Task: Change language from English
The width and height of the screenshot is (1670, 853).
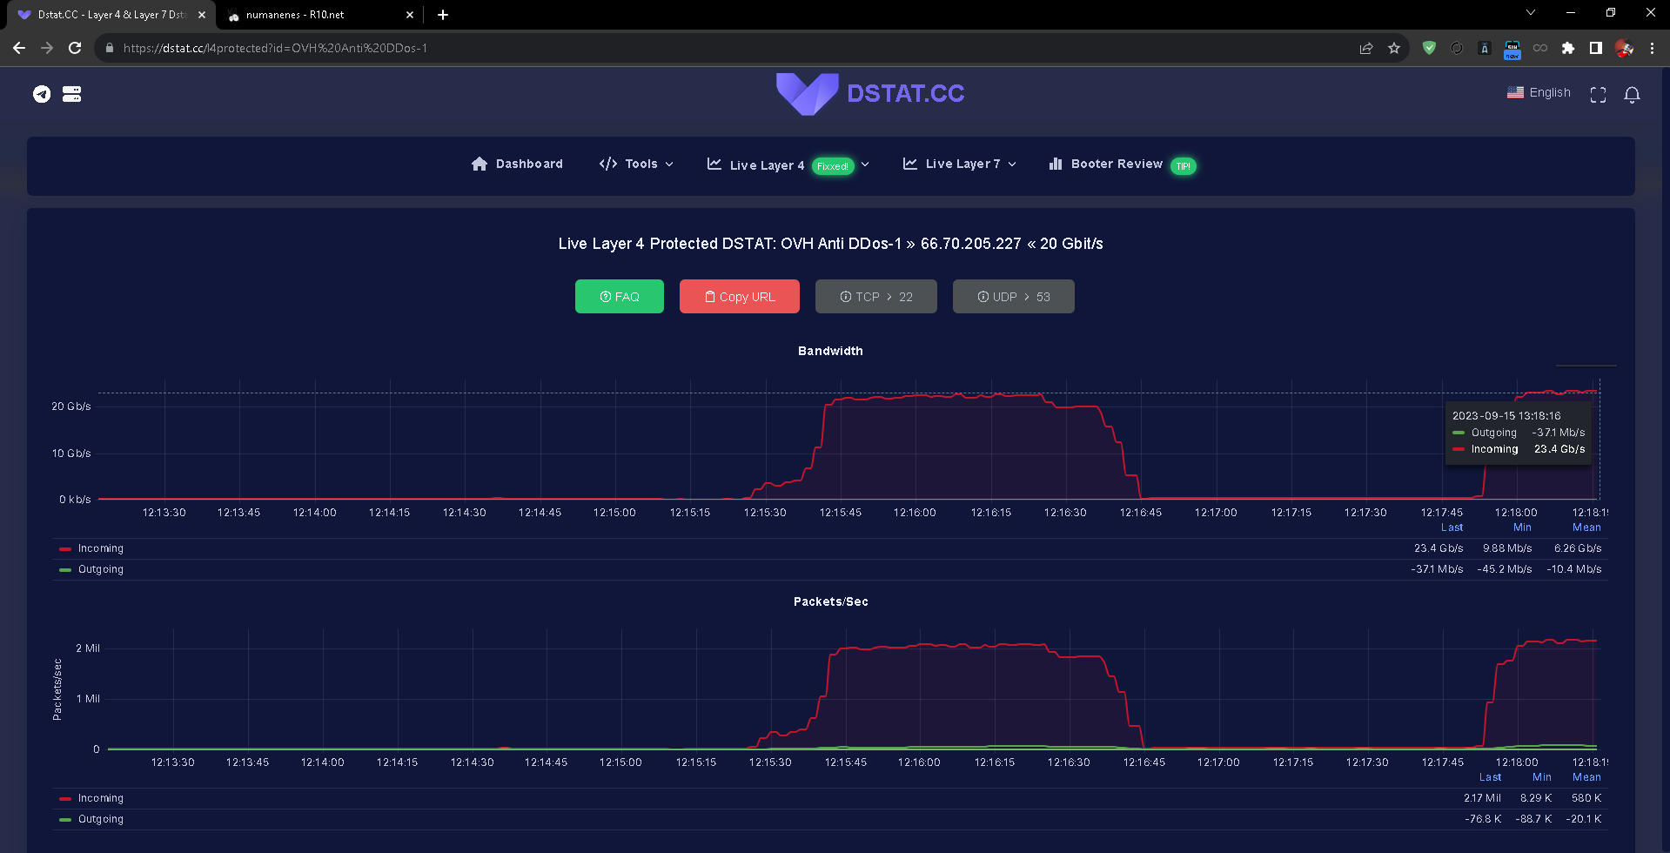Action: (1539, 92)
